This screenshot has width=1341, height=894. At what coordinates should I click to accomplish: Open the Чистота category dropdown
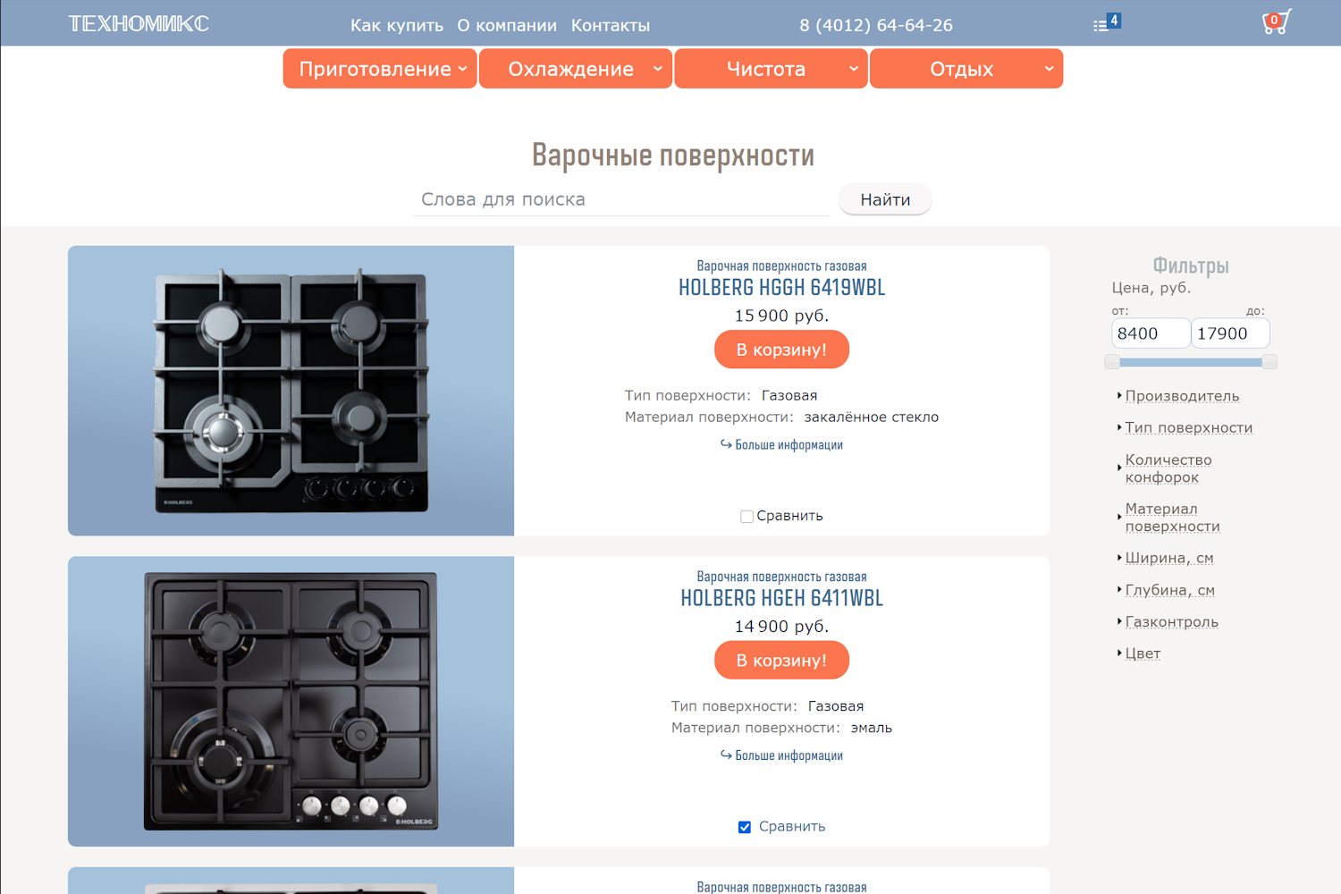[x=771, y=69]
